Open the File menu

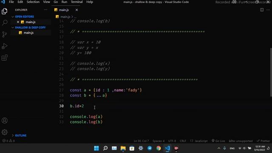click(x=11, y=2)
